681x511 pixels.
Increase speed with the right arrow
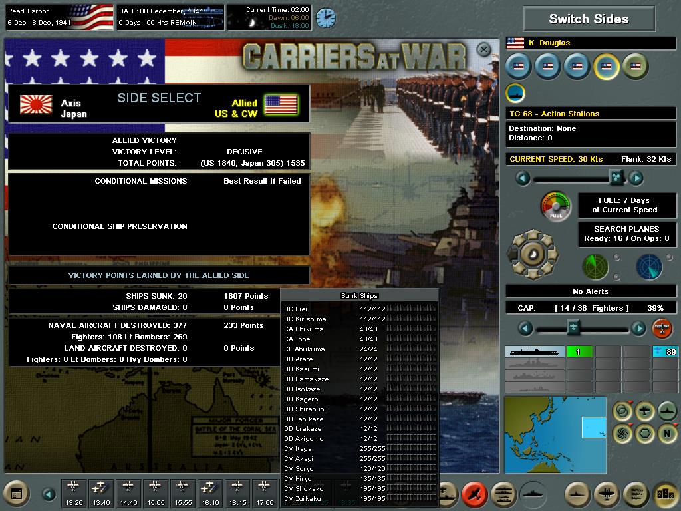636,178
